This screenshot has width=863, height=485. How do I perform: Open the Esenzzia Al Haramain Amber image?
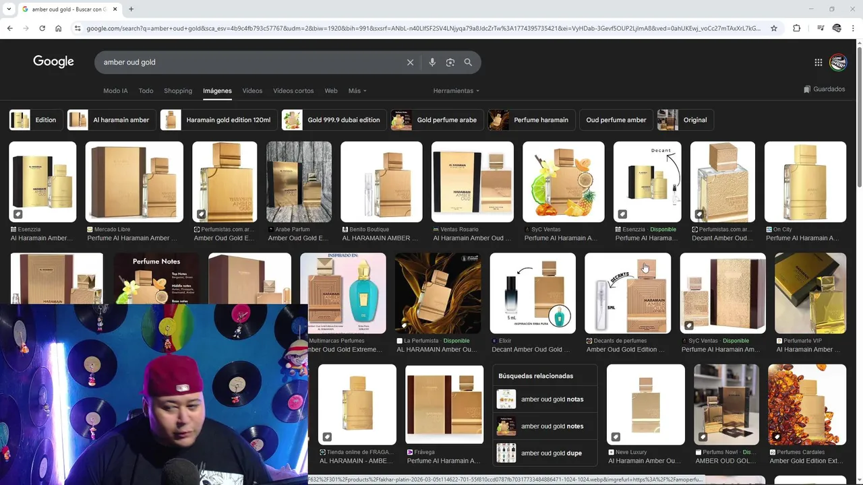(x=42, y=182)
